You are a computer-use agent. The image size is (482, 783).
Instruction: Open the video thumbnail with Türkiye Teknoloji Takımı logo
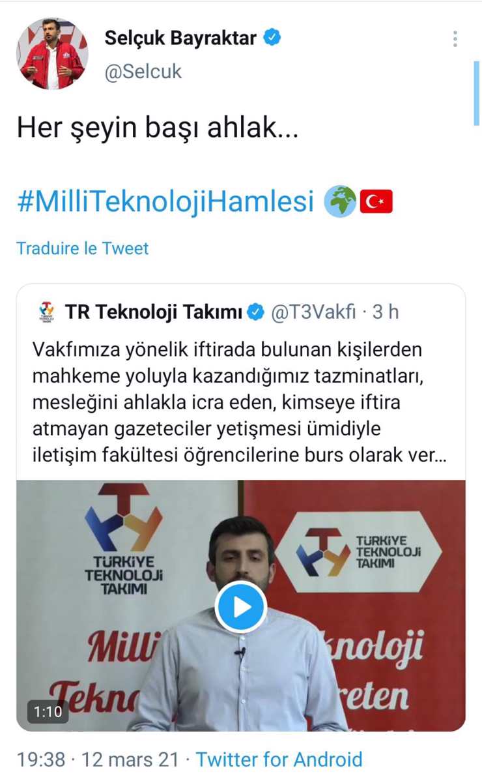(241, 606)
